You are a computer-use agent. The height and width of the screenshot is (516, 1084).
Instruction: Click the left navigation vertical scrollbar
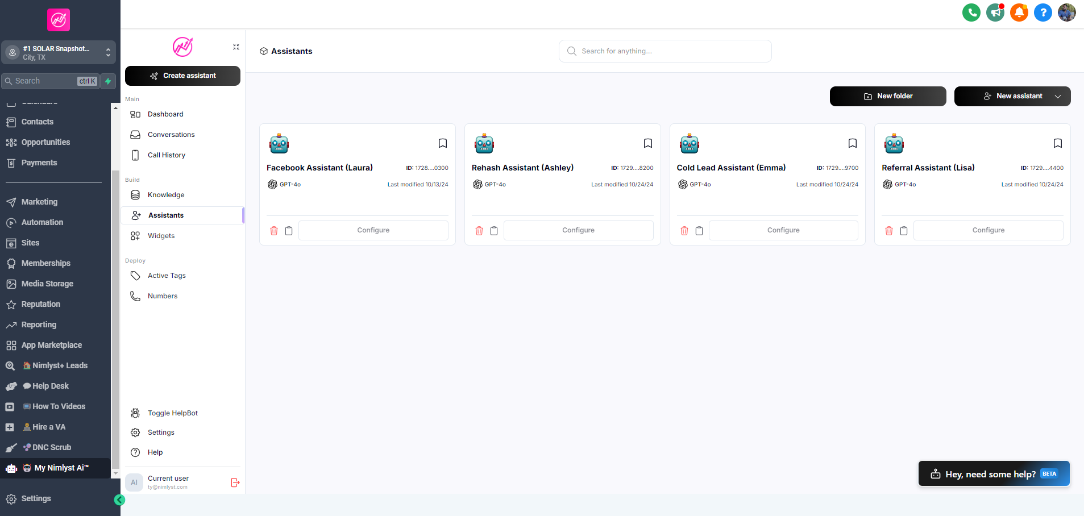[x=115, y=318]
